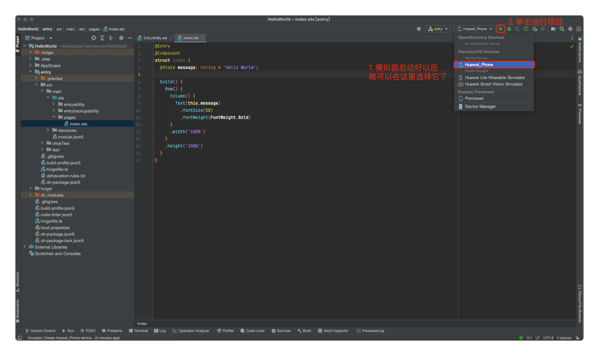Open the Project view type dropdown
The width and height of the screenshot is (599, 356).
pos(39,38)
